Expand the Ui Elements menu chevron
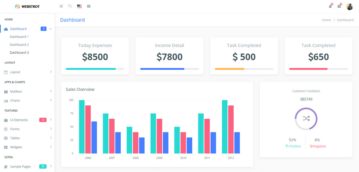Viewport: 359px width, 172px height. click(51, 120)
